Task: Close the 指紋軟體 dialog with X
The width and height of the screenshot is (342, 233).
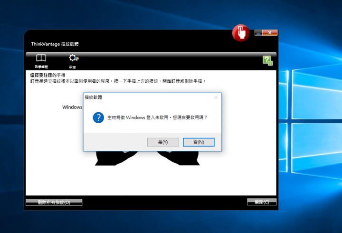Action: click(x=216, y=97)
